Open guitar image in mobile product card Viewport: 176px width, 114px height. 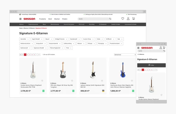tap(151, 84)
